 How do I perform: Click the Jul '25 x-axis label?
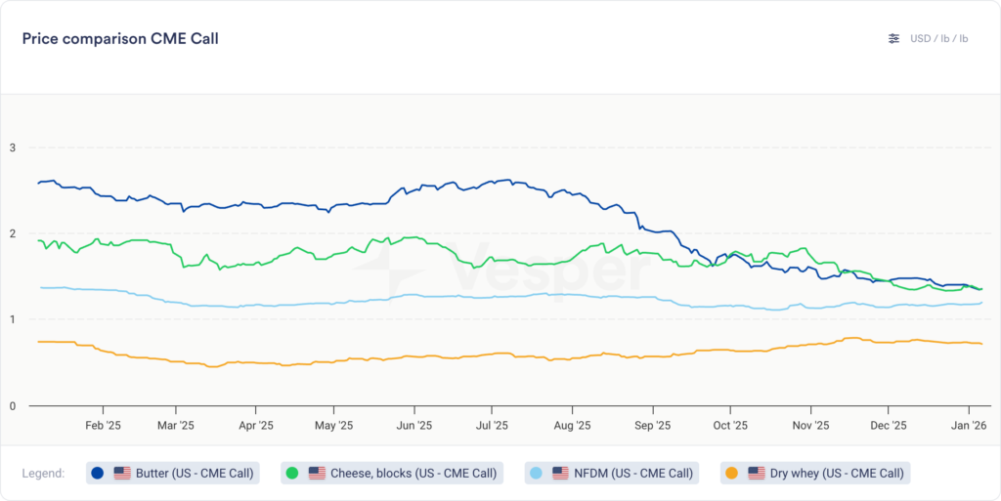(492, 426)
